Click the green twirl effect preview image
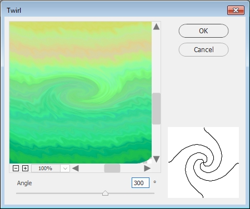 pos(81,93)
